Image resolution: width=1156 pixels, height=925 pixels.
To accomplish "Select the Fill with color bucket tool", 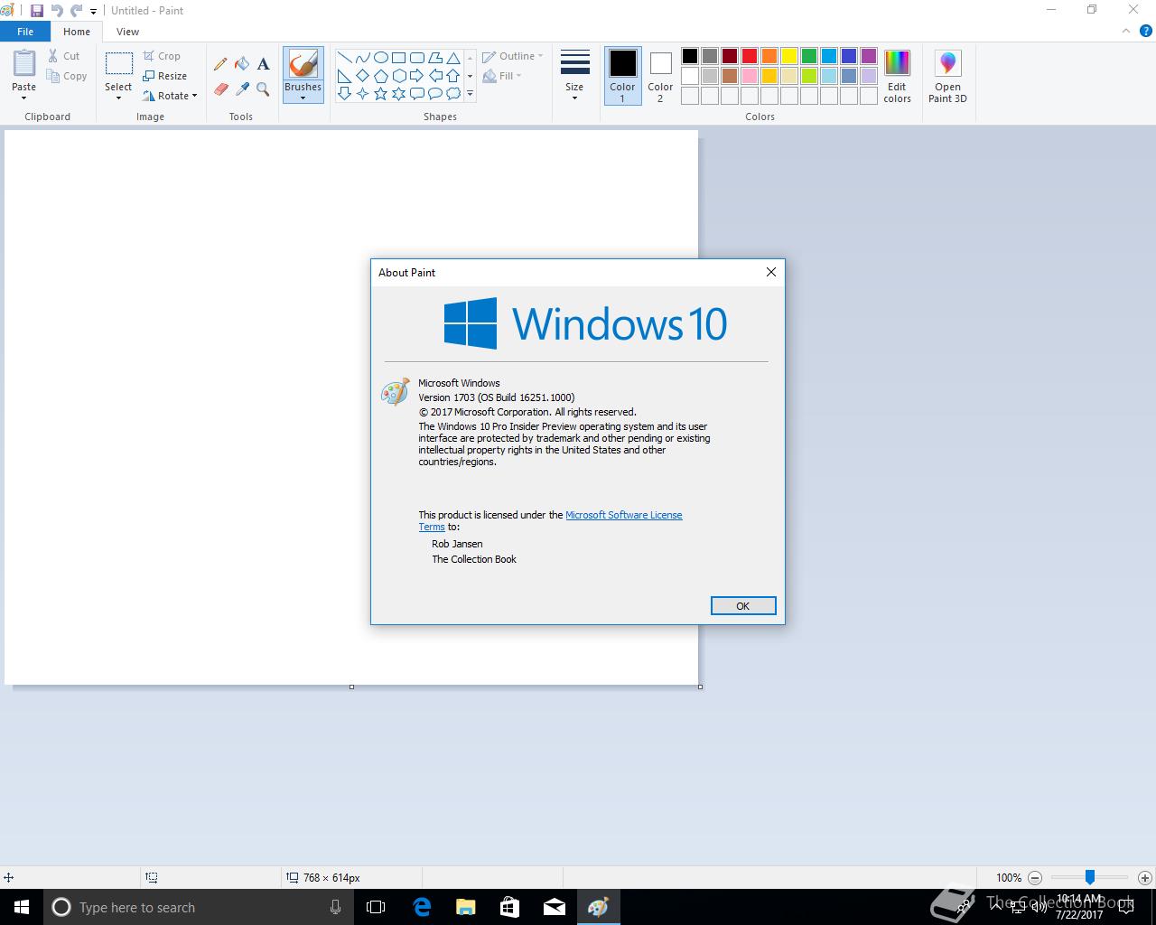I will [x=242, y=64].
